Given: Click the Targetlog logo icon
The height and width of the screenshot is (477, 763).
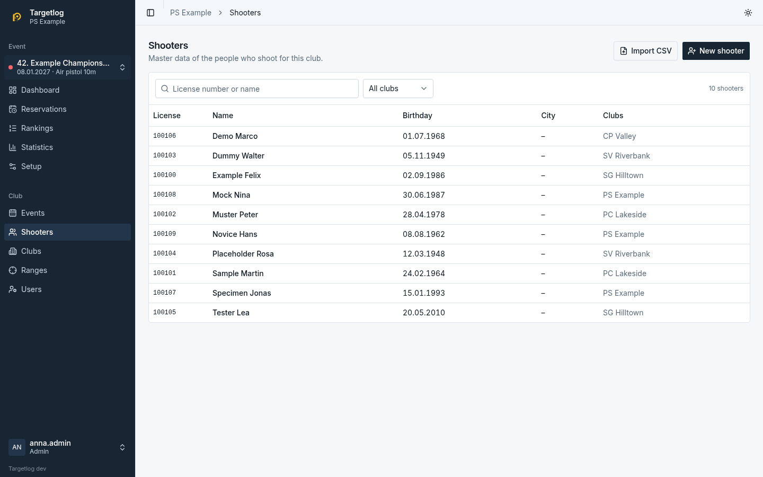Looking at the screenshot, I should [x=17, y=17].
